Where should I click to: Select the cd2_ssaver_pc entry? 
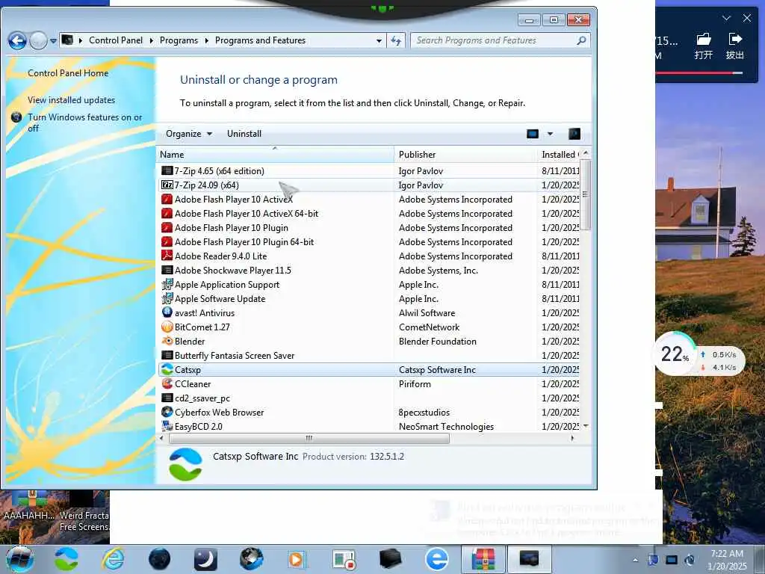click(x=369, y=398)
